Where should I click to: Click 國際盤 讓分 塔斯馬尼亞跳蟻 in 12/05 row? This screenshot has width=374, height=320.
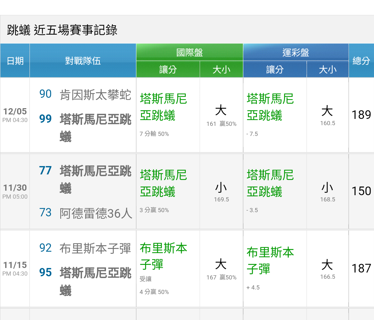[163, 107]
